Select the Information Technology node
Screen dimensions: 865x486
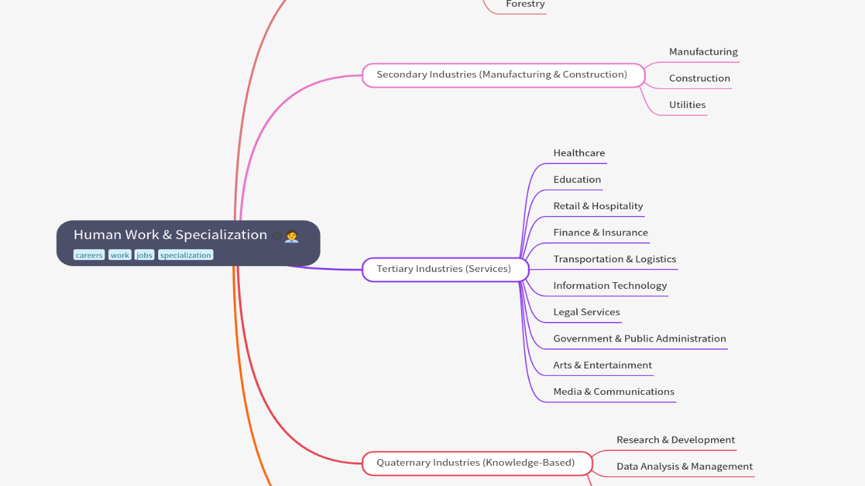pyautogui.click(x=610, y=286)
